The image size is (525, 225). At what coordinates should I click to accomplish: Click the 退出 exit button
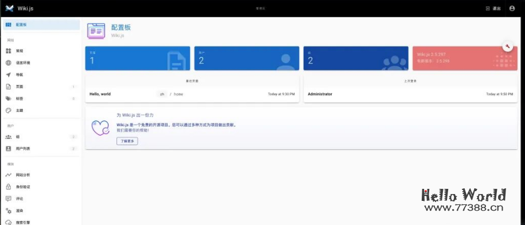[493, 9]
